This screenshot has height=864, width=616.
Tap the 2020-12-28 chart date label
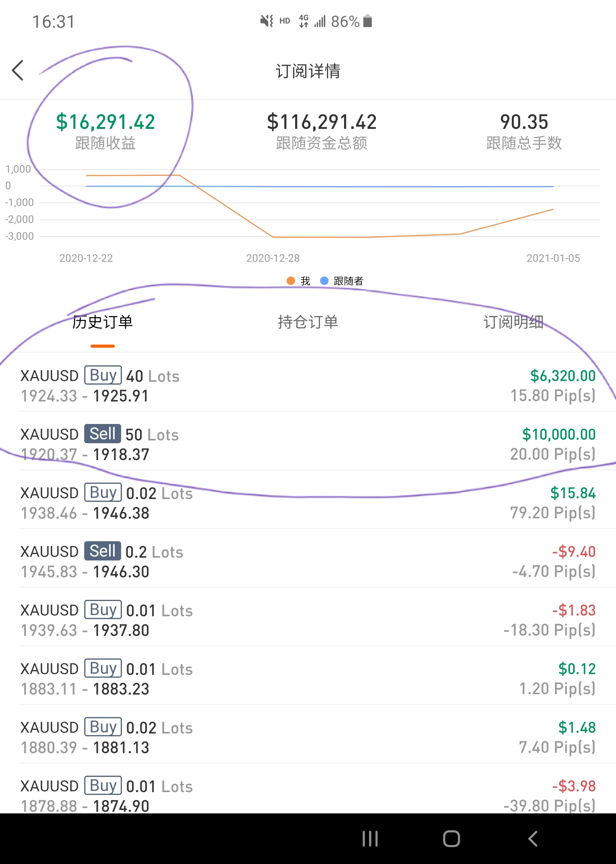tap(273, 258)
